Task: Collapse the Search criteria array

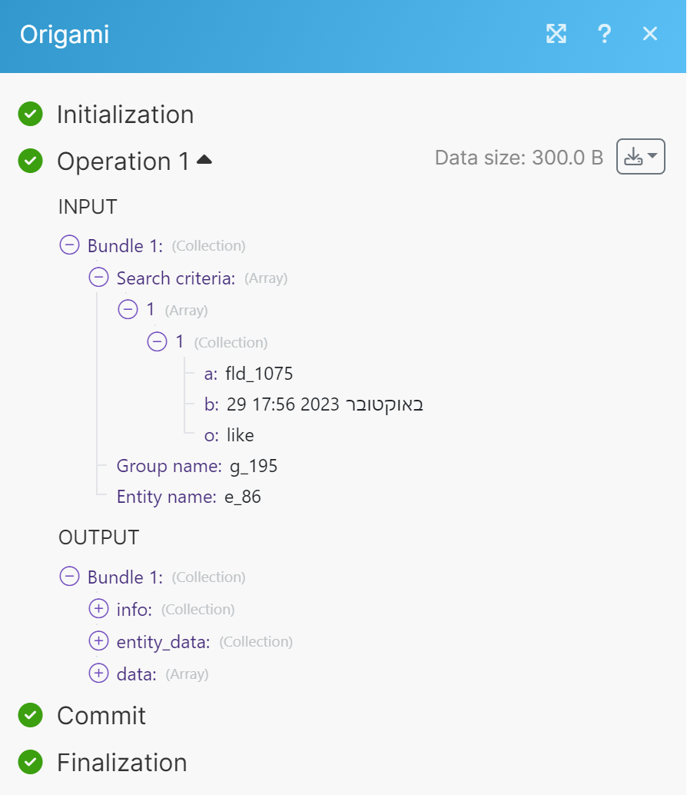Action: coord(98,278)
